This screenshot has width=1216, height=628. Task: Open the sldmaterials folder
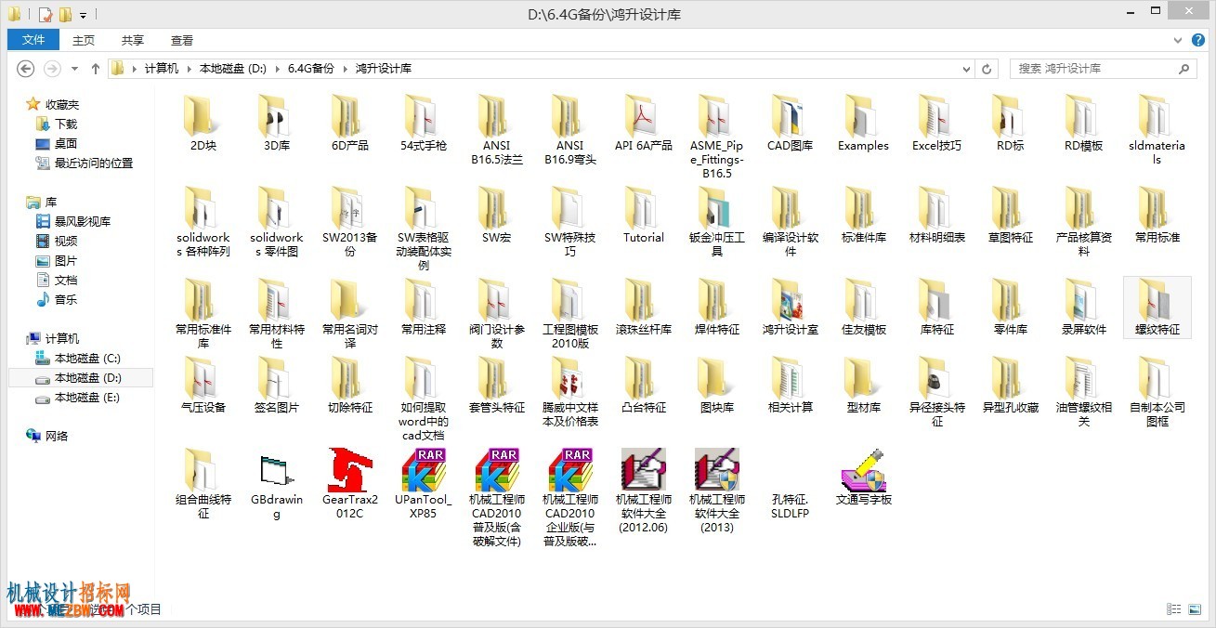pos(1157,116)
